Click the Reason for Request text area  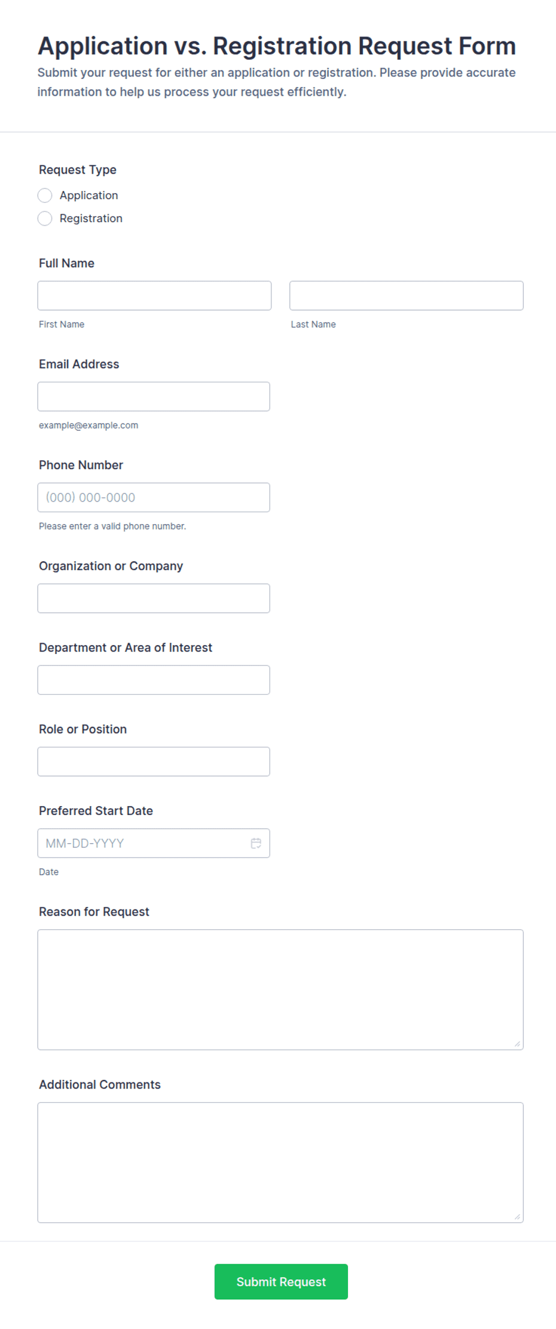(x=280, y=990)
